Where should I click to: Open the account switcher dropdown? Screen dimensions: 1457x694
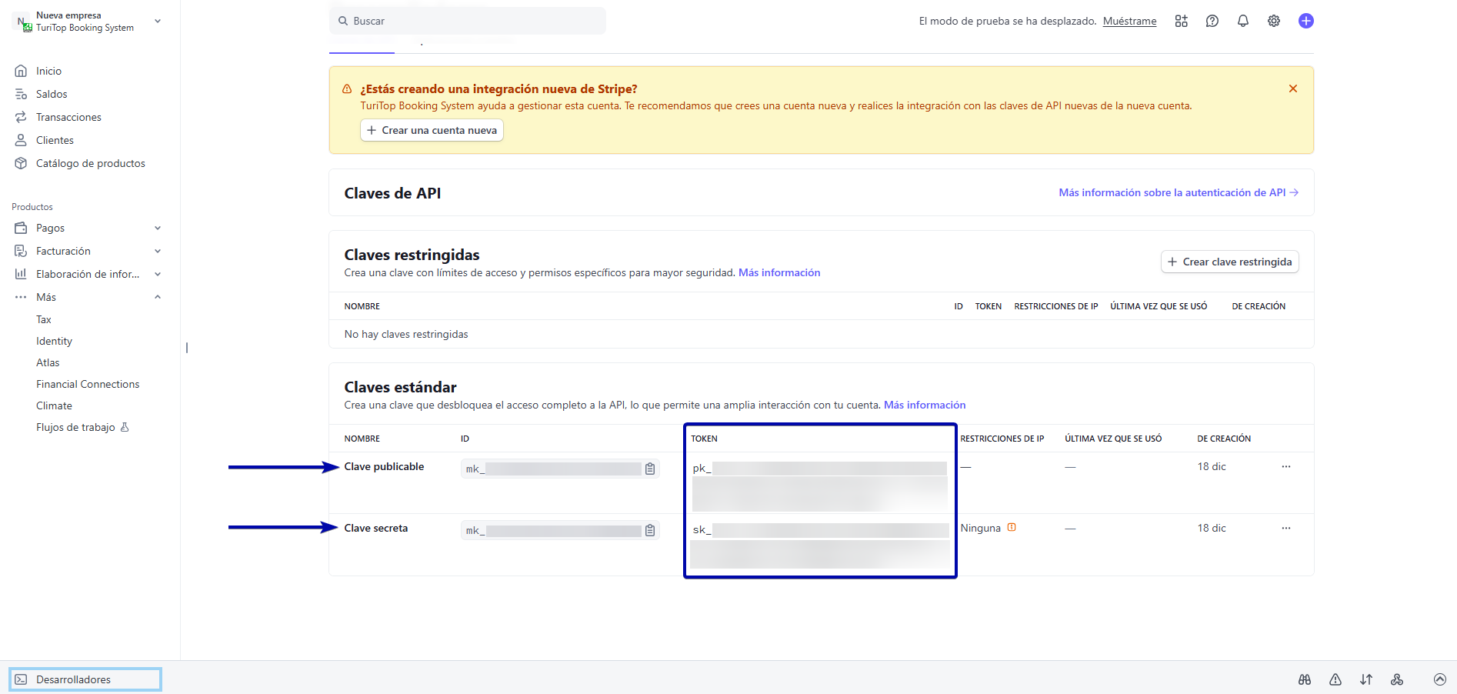pos(158,22)
